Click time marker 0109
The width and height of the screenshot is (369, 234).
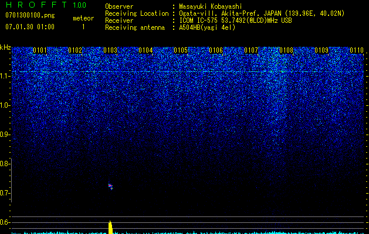321,50
